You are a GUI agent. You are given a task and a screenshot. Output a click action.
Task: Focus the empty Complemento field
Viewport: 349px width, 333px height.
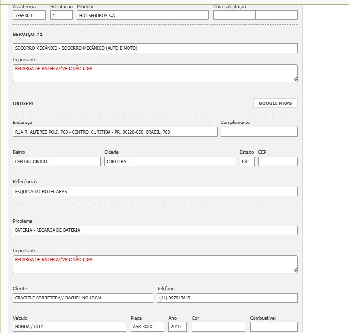point(259,132)
